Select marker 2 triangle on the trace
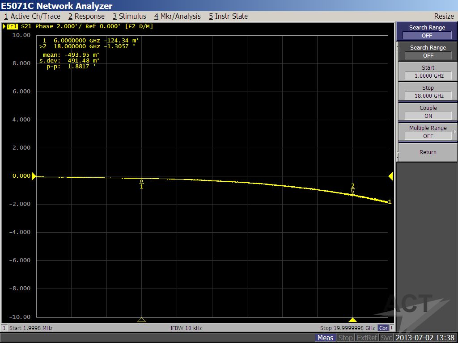 pos(352,191)
